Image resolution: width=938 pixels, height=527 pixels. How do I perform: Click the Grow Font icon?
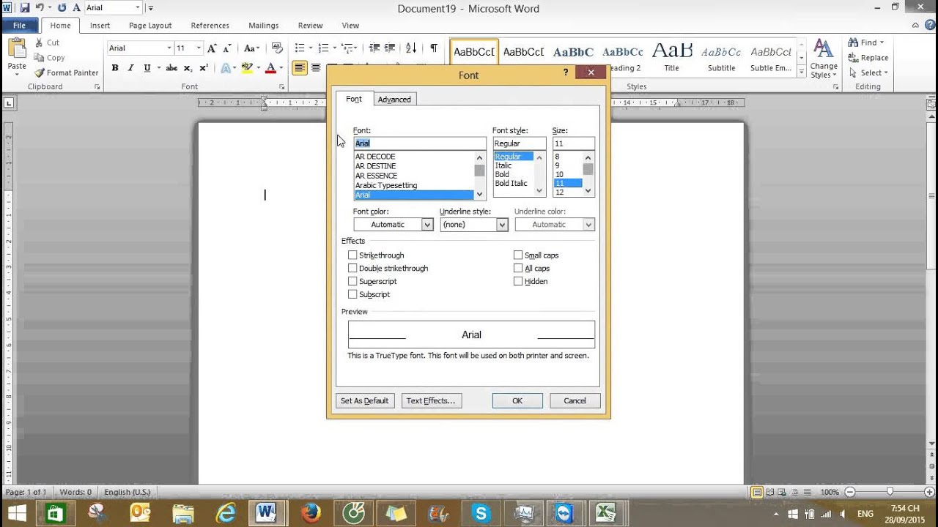(212, 48)
